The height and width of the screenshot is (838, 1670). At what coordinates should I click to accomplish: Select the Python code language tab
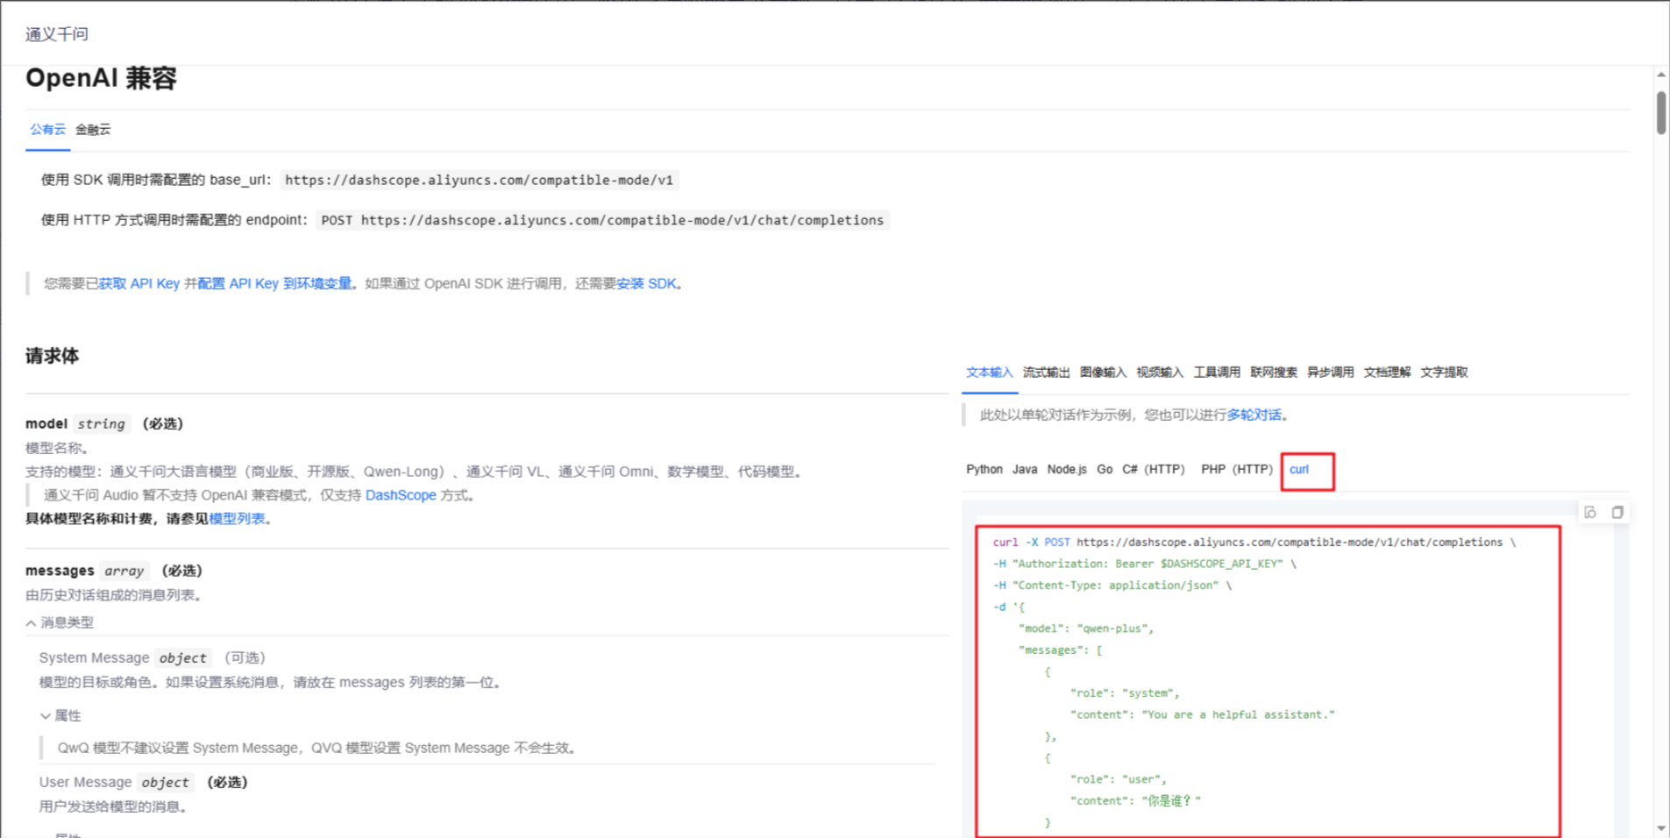[984, 470]
